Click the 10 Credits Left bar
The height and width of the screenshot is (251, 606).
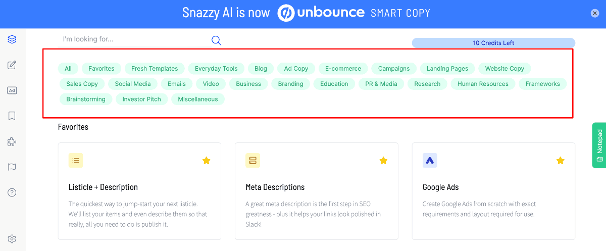pos(493,43)
